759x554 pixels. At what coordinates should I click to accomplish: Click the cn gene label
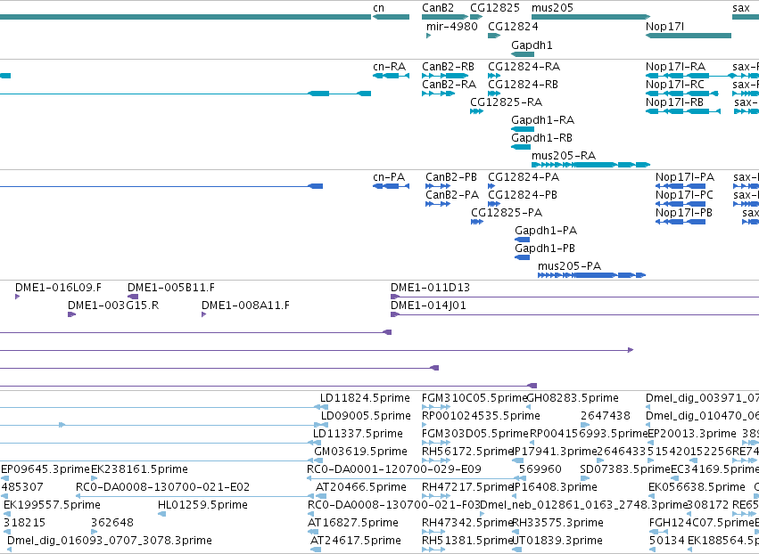[x=378, y=8]
